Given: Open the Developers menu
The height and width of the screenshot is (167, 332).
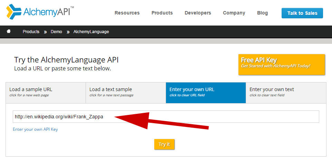Looking at the screenshot, I should pyautogui.click(x=198, y=13).
